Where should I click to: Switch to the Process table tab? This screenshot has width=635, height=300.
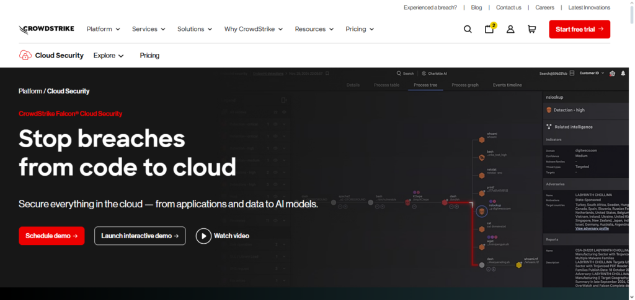click(386, 85)
